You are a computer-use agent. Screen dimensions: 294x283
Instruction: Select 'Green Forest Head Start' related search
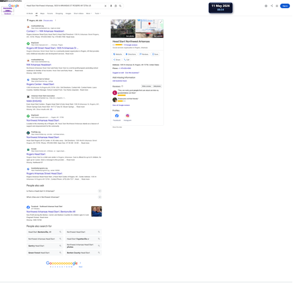click(x=45, y=252)
